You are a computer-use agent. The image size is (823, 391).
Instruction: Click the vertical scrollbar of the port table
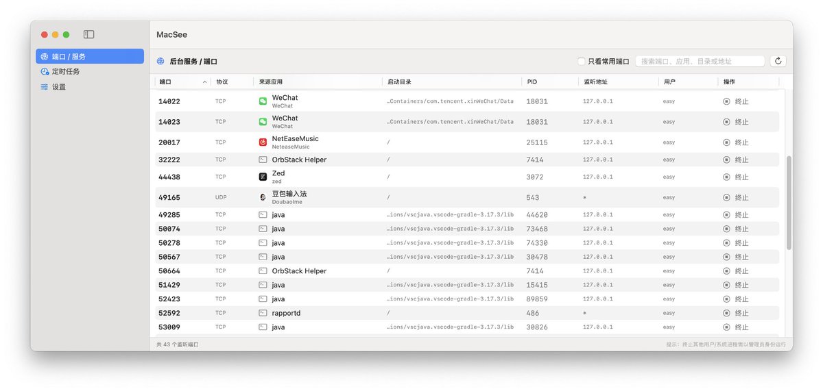789,202
